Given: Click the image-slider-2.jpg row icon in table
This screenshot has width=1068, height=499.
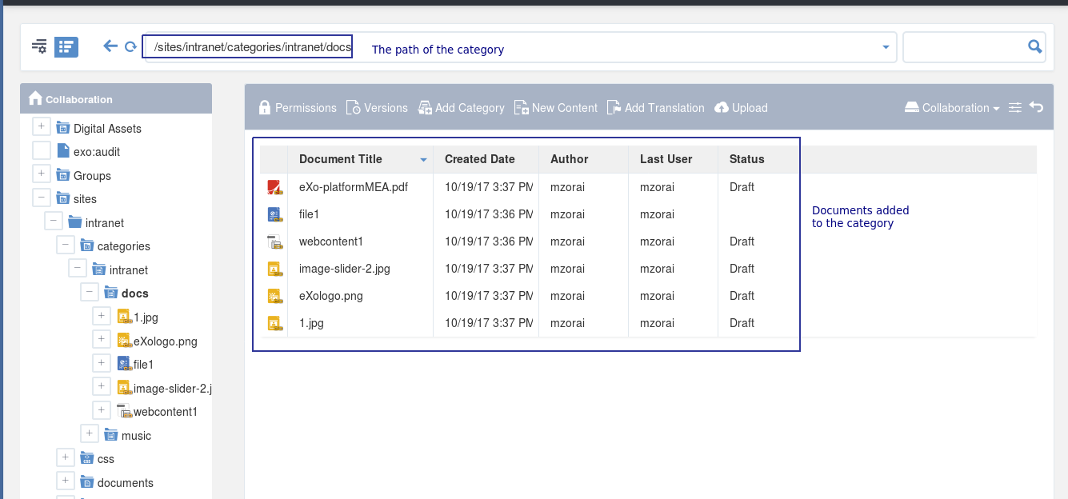Looking at the screenshot, I should [x=274, y=269].
